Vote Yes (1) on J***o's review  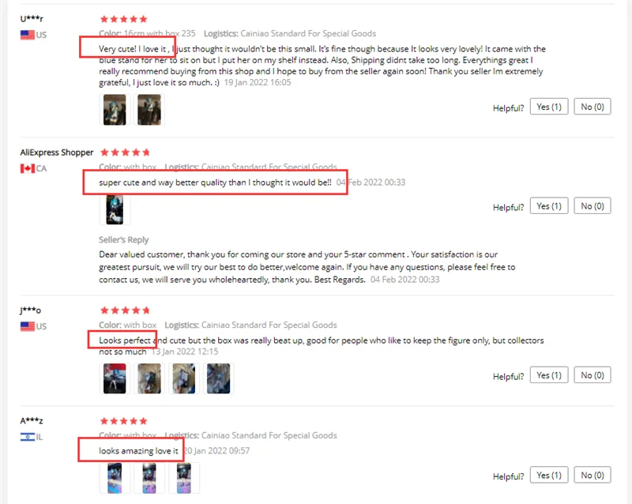tap(549, 375)
